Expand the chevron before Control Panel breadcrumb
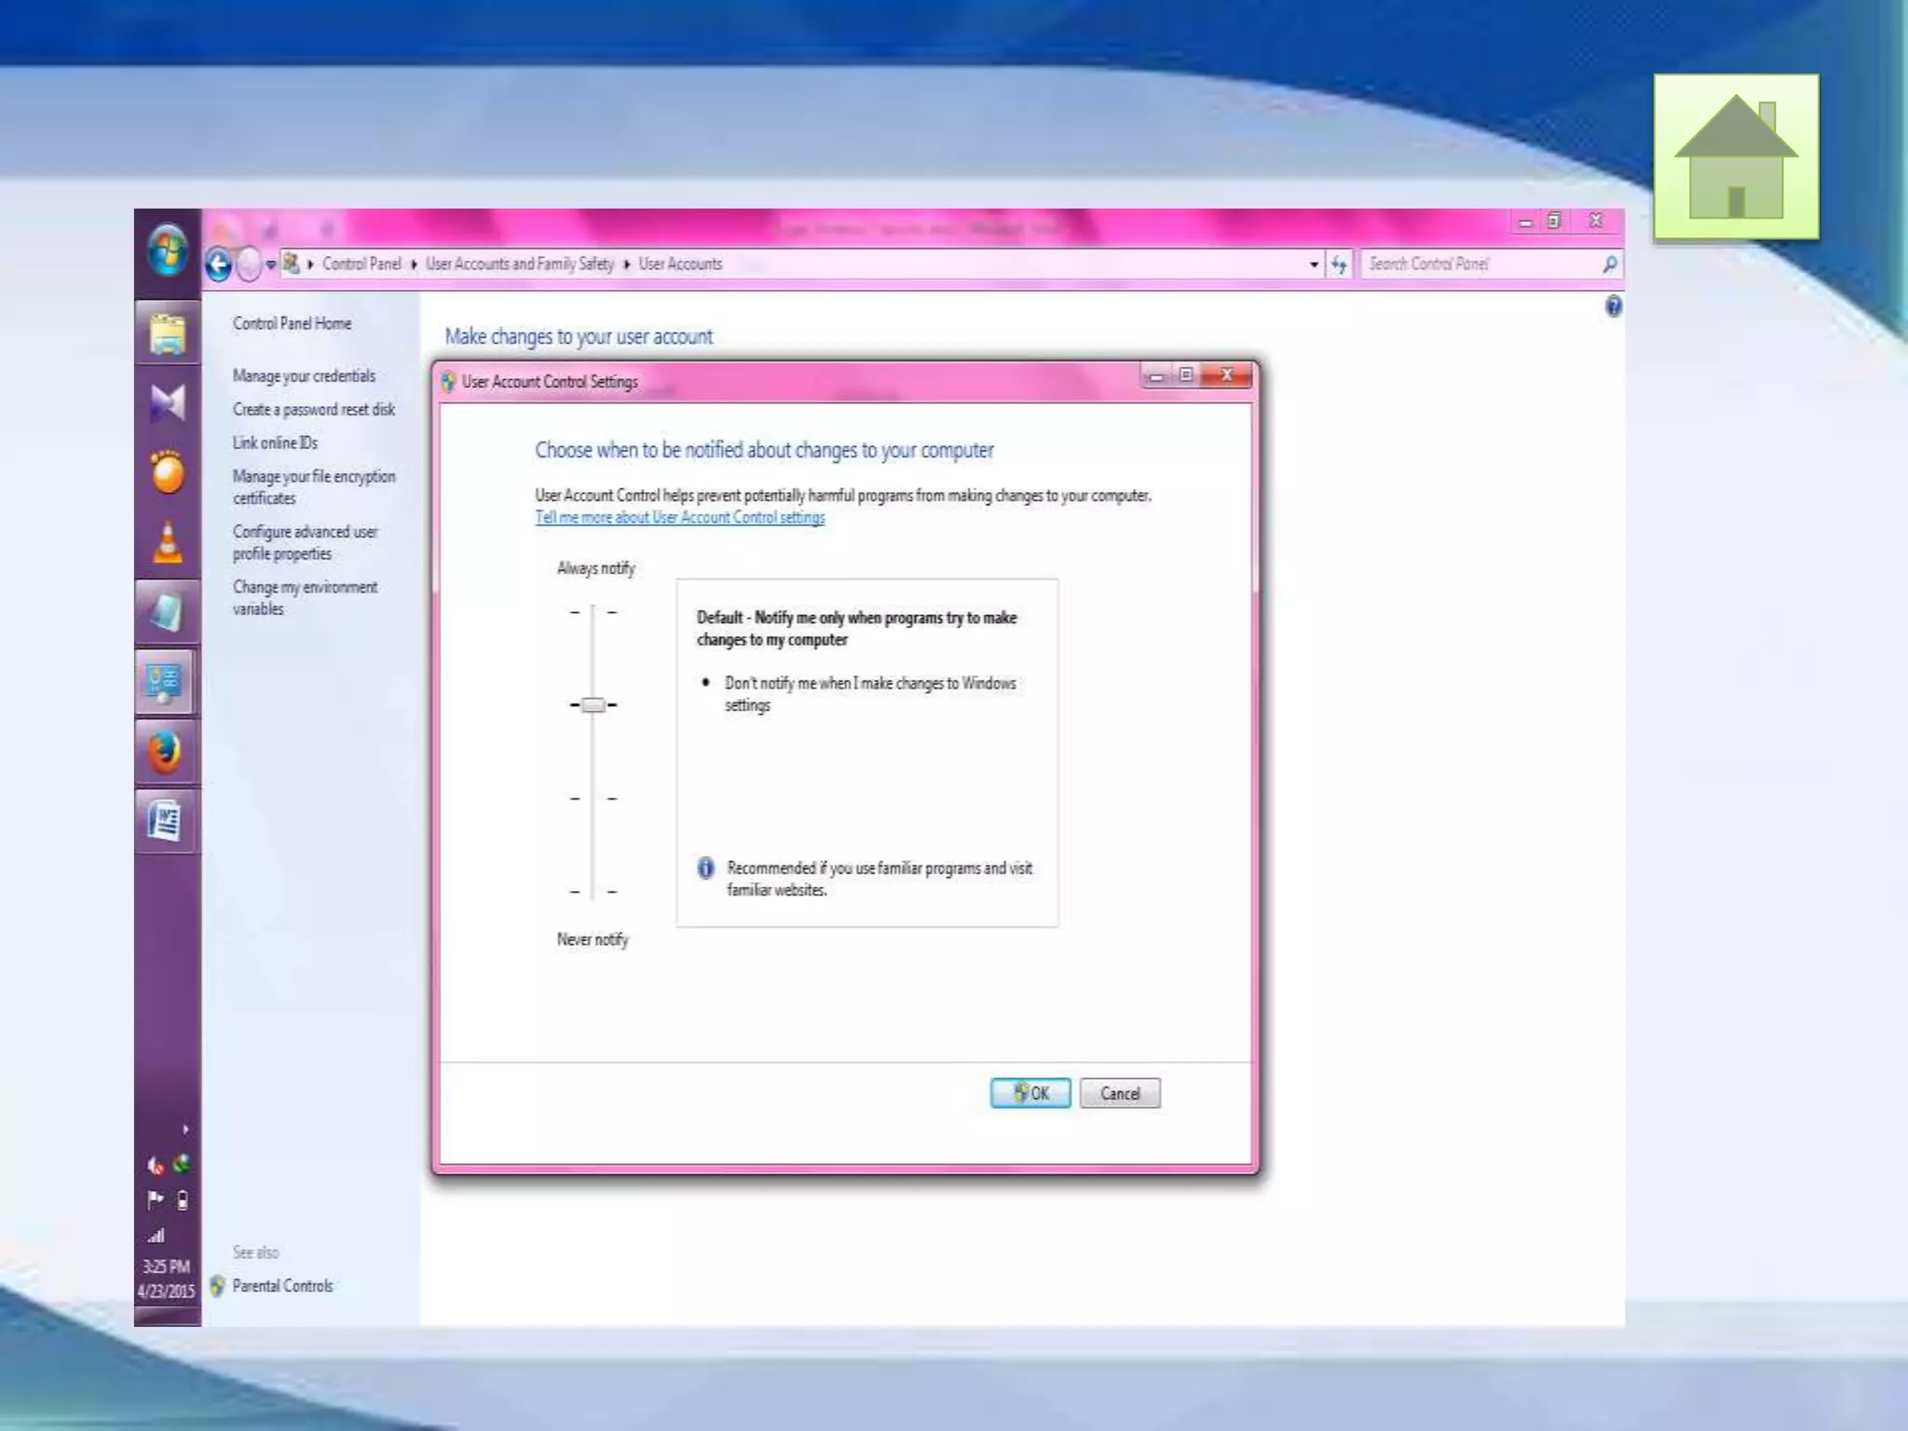 click(310, 265)
